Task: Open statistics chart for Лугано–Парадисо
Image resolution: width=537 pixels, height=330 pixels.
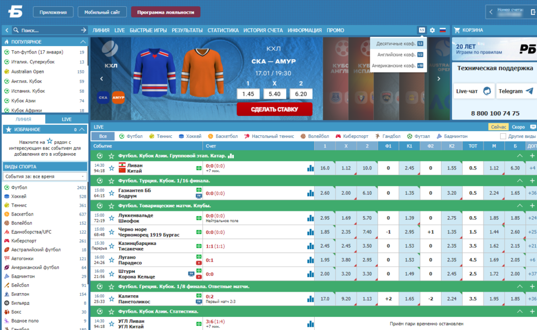Action: pyautogui.click(x=310, y=260)
